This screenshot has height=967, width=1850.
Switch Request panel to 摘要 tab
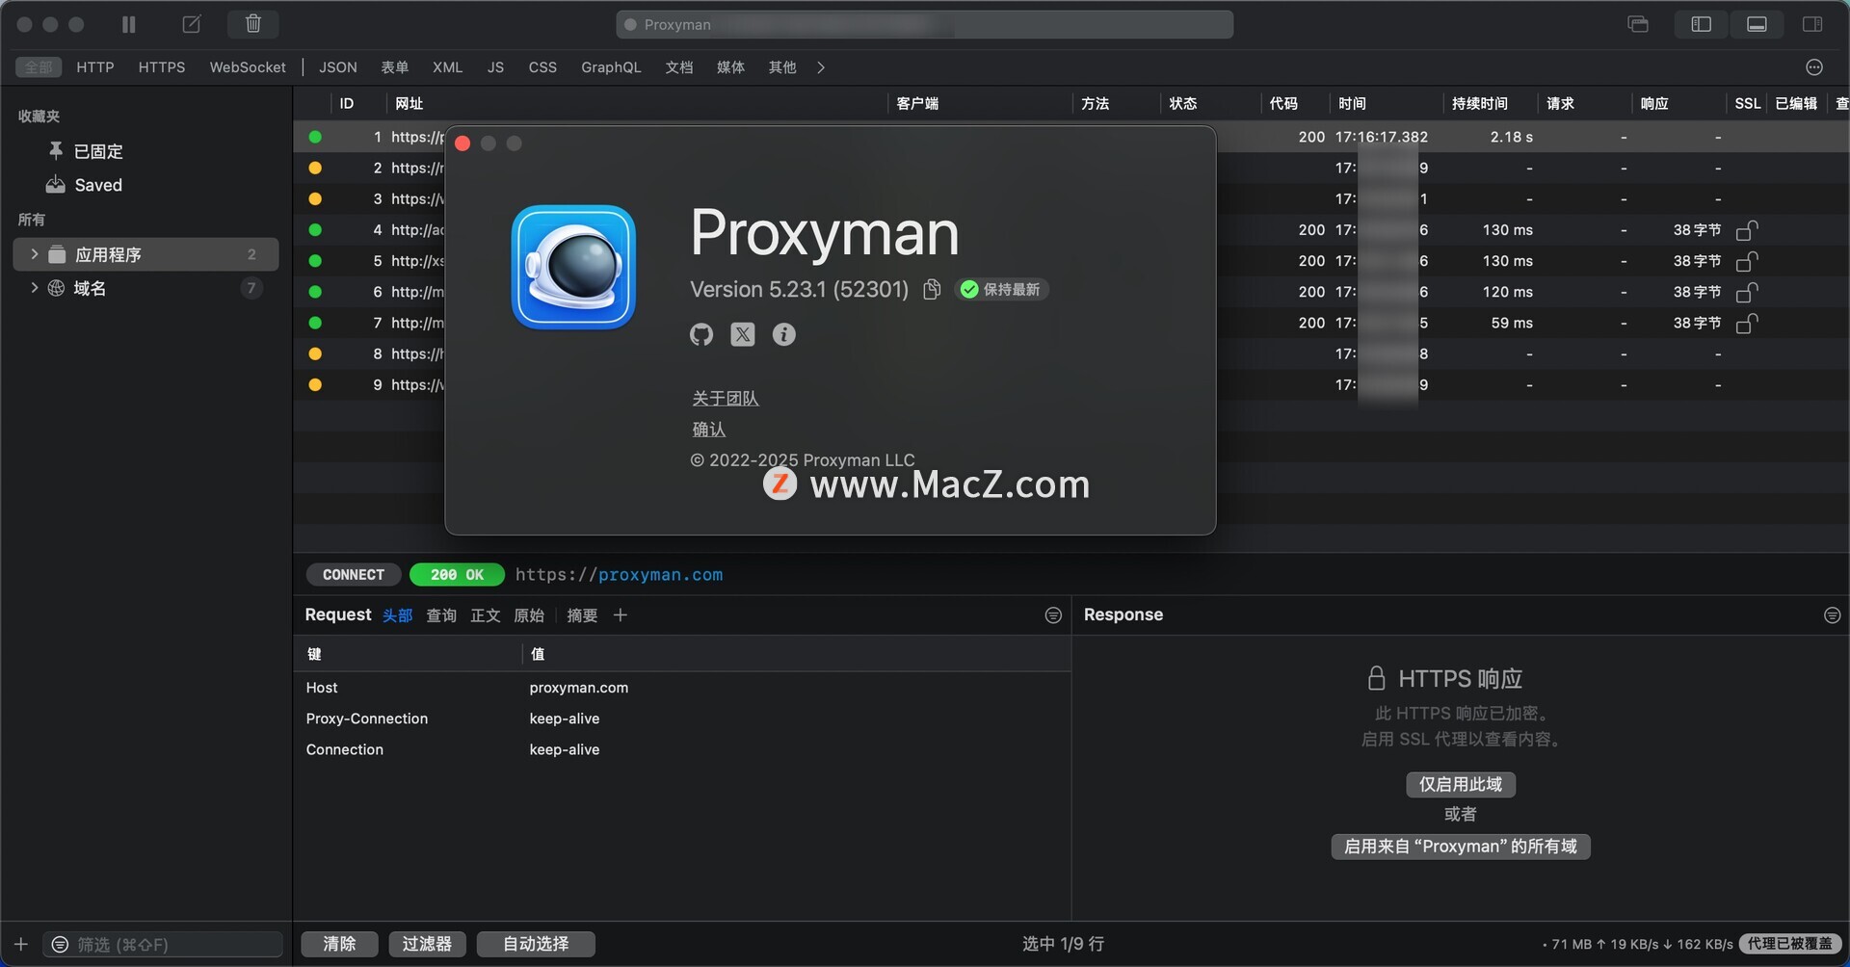pos(582,615)
